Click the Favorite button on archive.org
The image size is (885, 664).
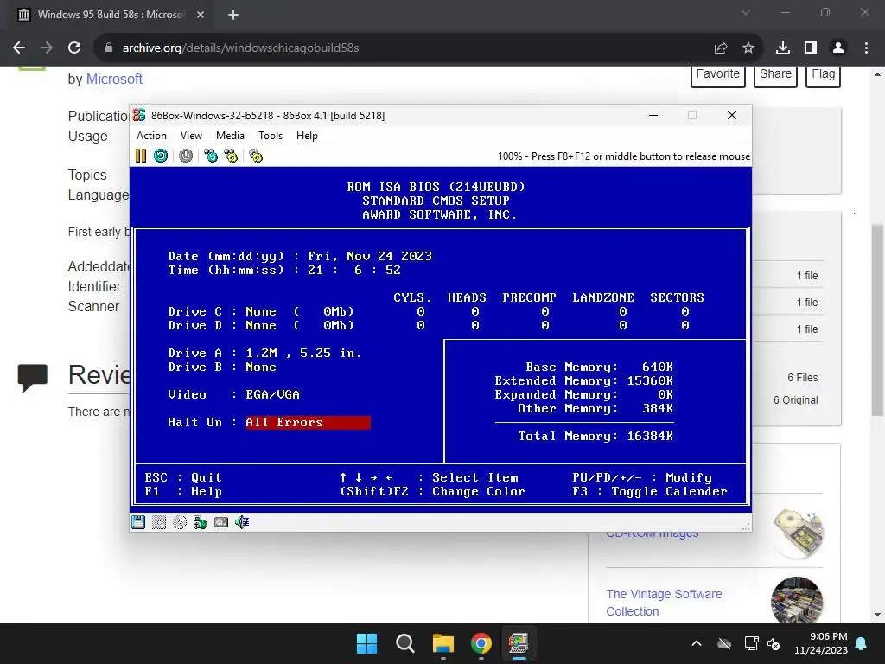[718, 76]
